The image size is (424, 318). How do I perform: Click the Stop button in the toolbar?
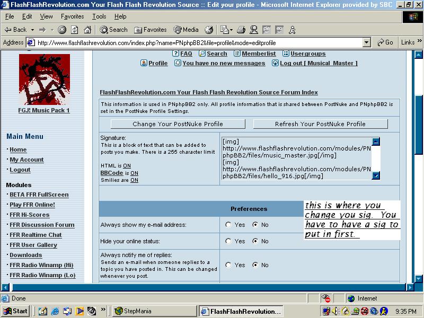pyautogui.click(x=62, y=30)
